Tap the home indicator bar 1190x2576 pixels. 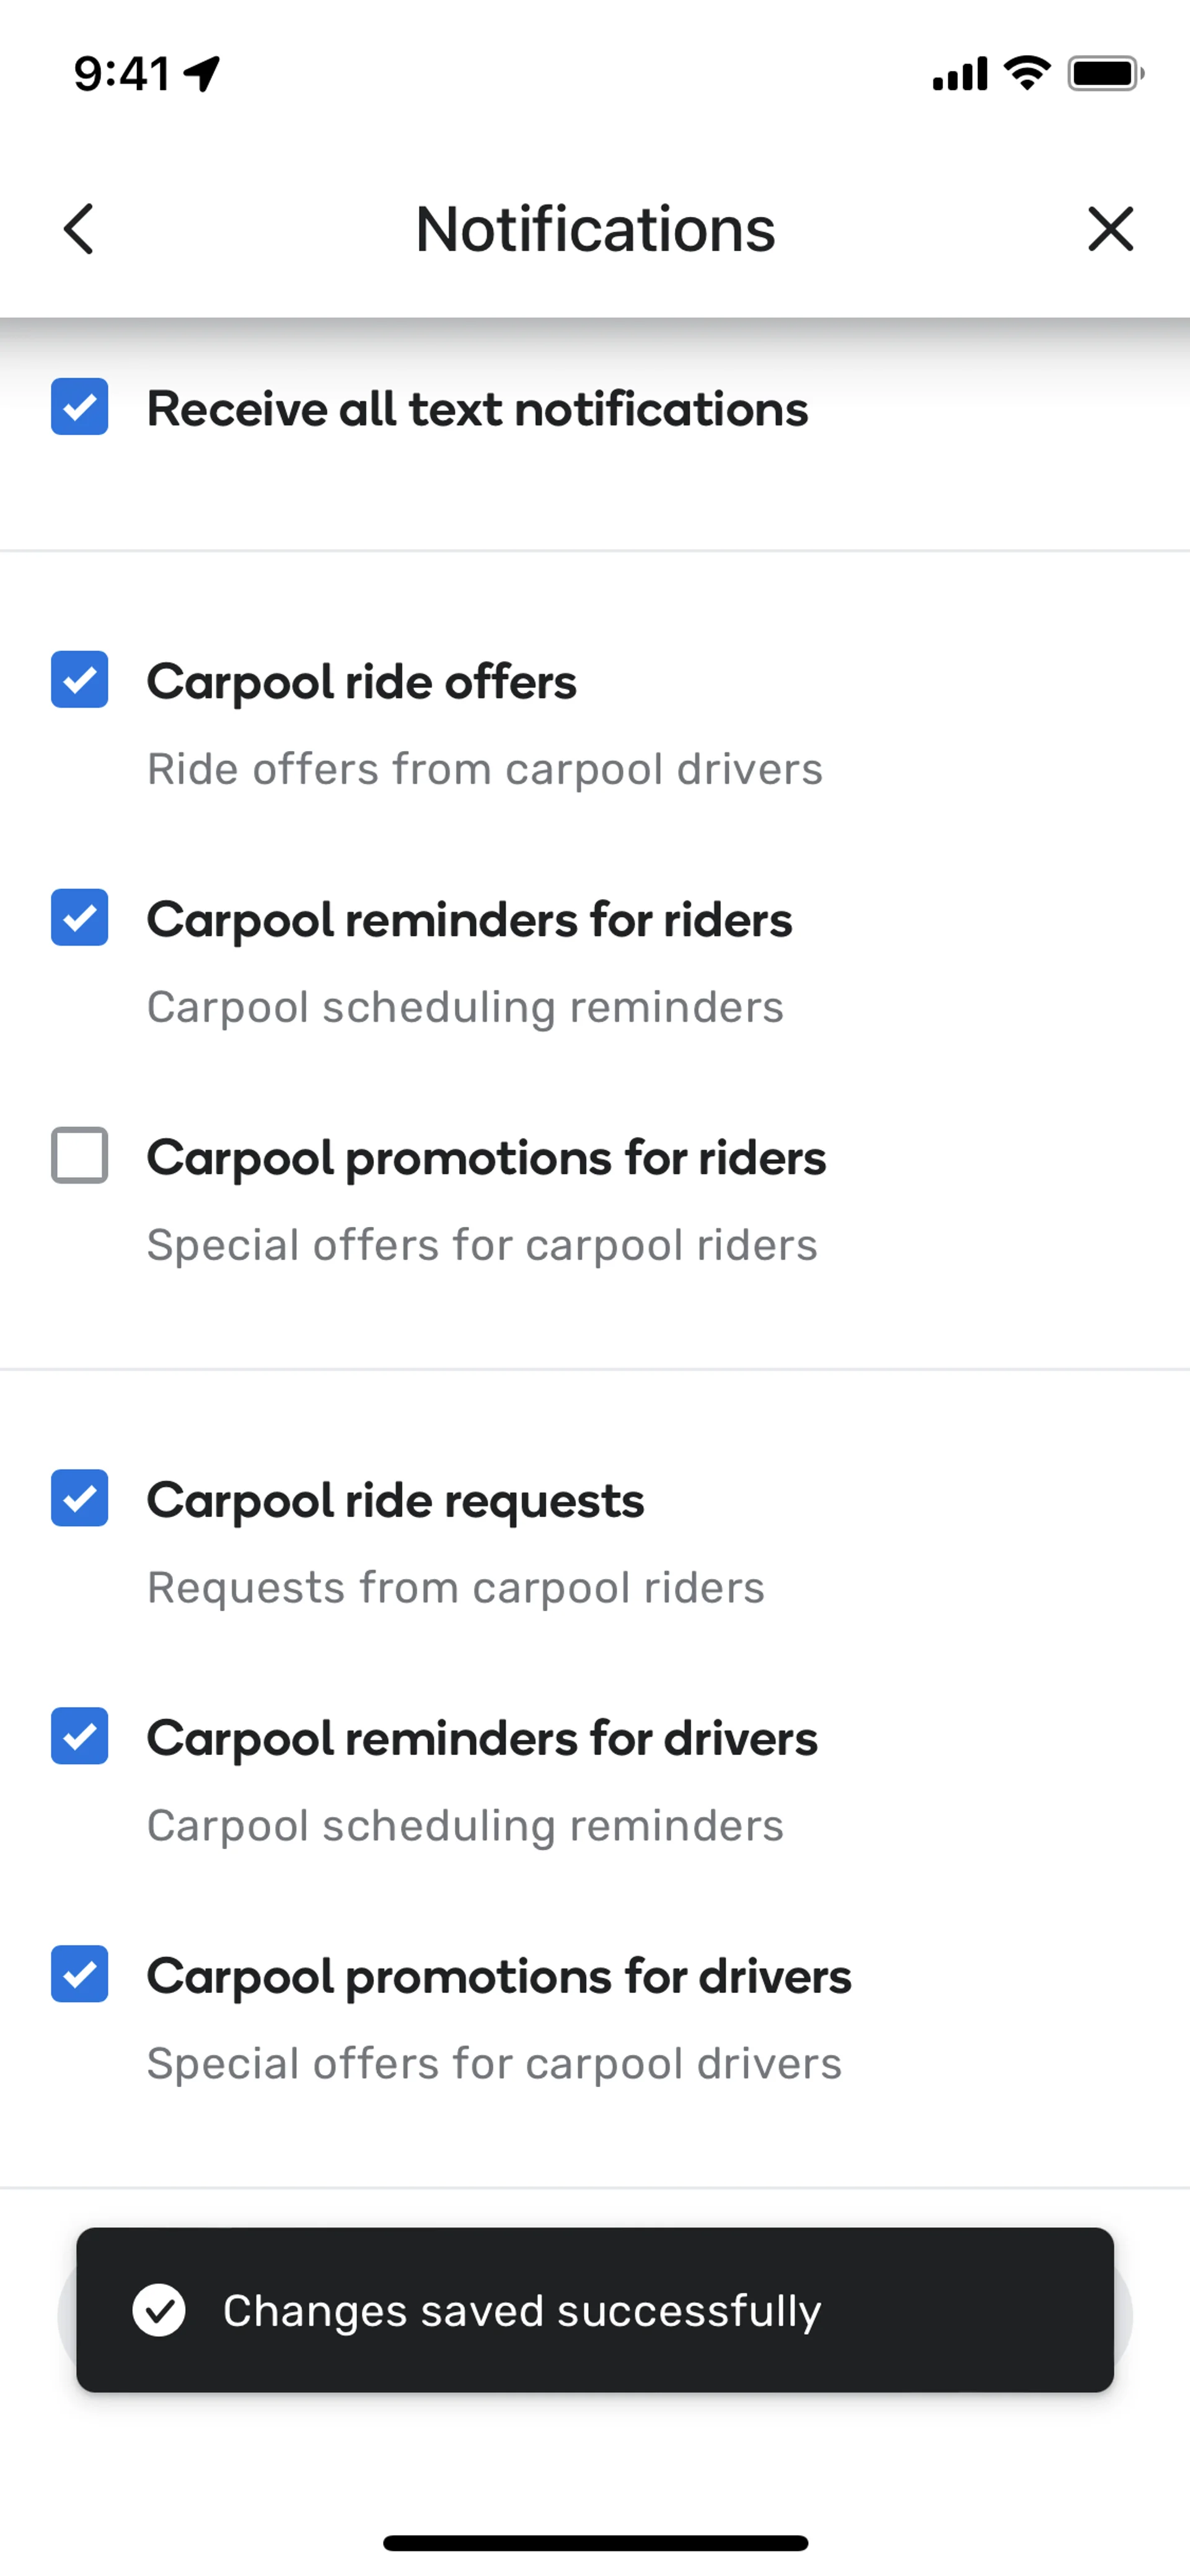pyautogui.click(x=595, y=2543)
